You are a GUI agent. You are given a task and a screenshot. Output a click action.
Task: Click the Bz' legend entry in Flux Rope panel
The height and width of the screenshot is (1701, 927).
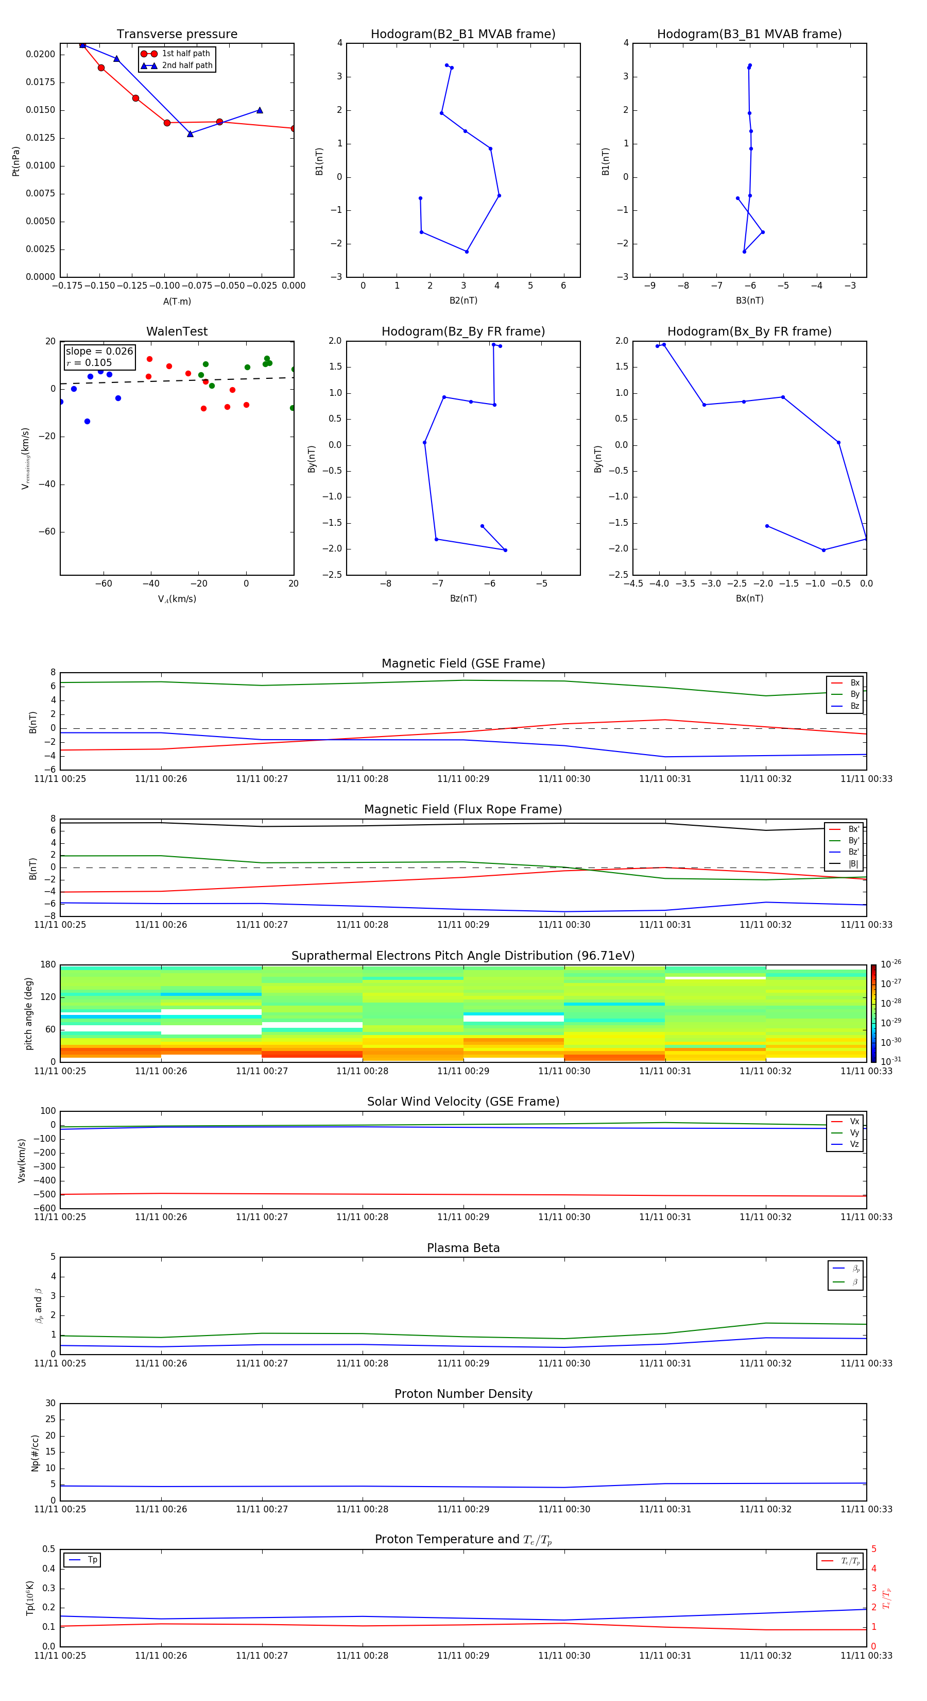[845, 852]
